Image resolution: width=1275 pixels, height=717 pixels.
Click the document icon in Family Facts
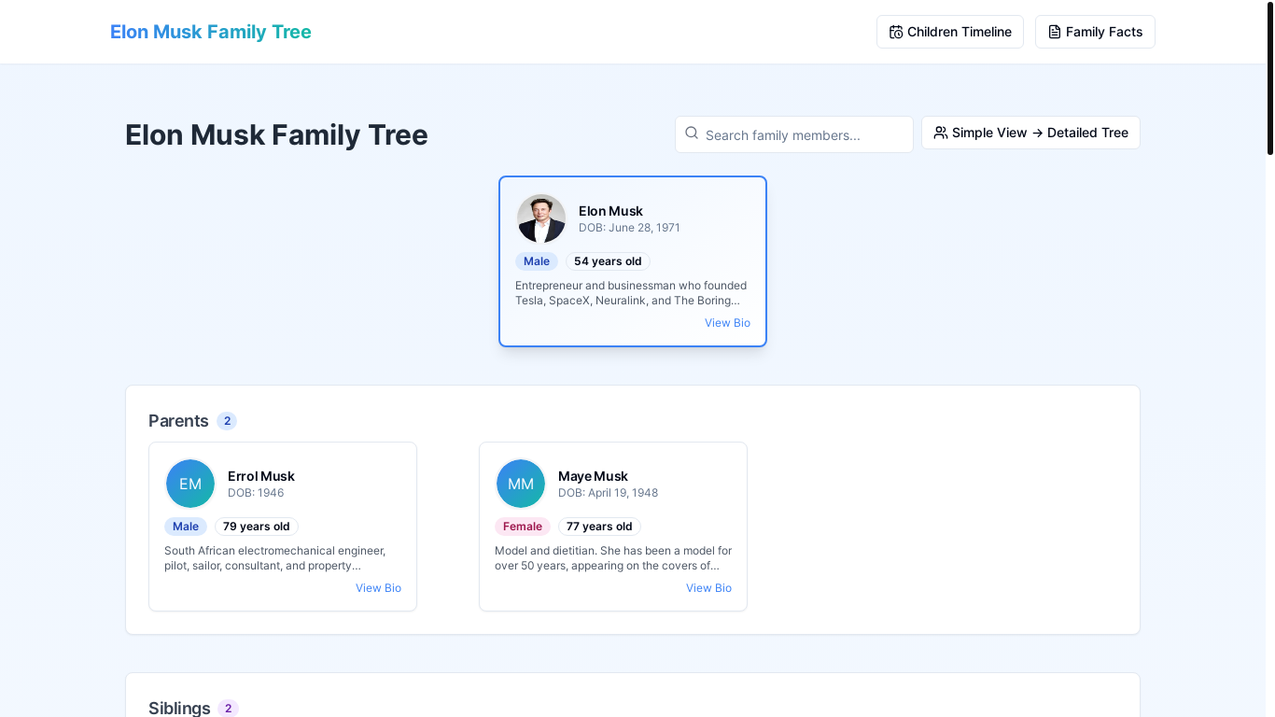(x=1055, y=32)
